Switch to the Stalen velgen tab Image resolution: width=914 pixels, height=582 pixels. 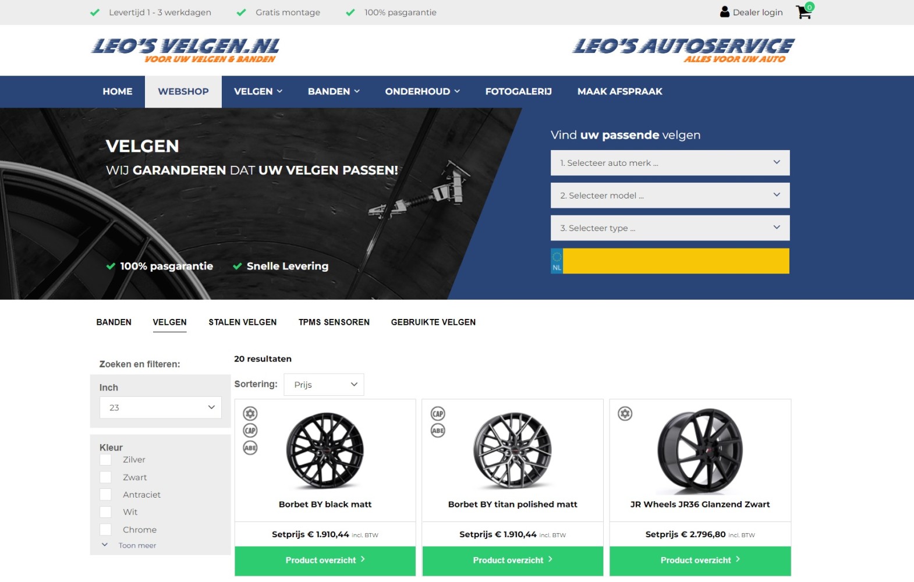(243, 322)
